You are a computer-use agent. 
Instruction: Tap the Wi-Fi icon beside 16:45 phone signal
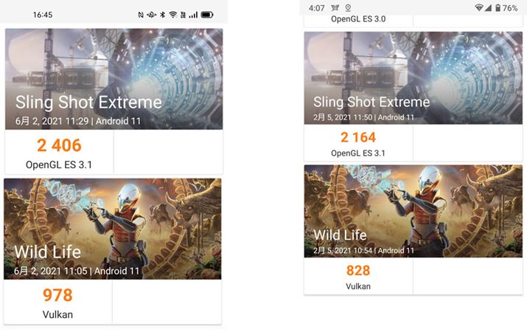[x=172, y=15]
